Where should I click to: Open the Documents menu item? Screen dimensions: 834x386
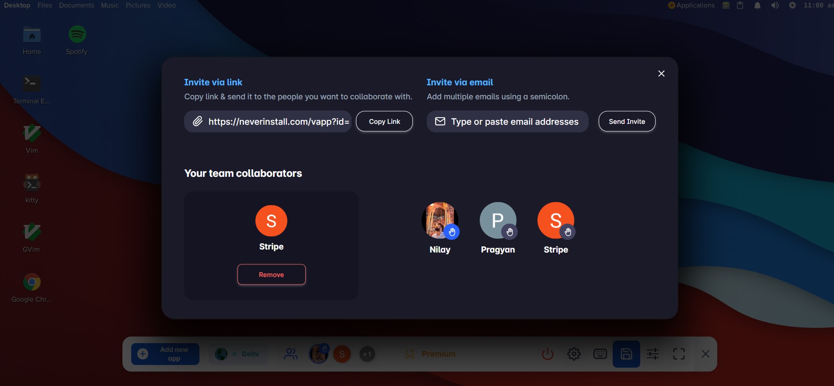click(77, 5)
